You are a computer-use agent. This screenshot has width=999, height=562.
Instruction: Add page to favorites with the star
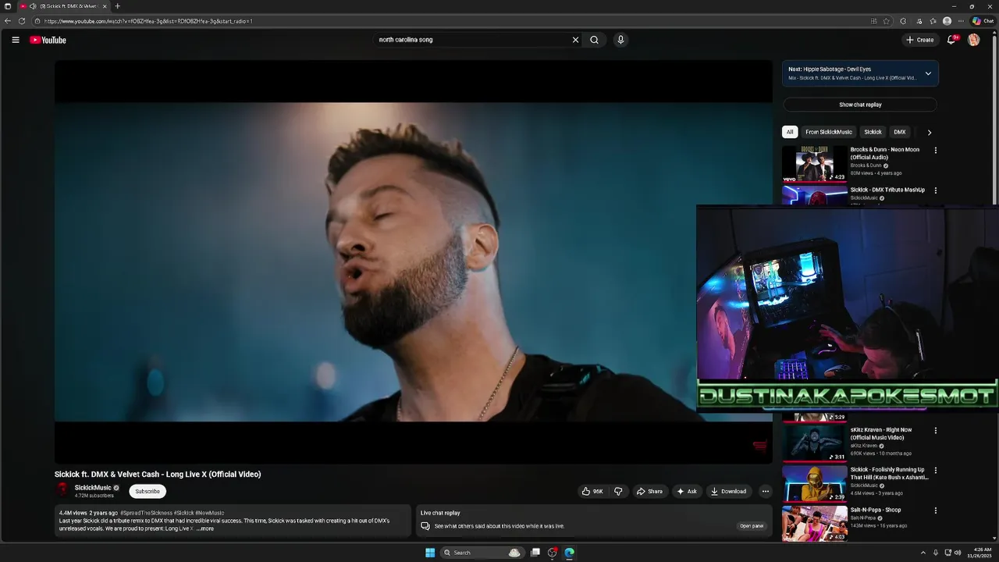tap(887, 21)
